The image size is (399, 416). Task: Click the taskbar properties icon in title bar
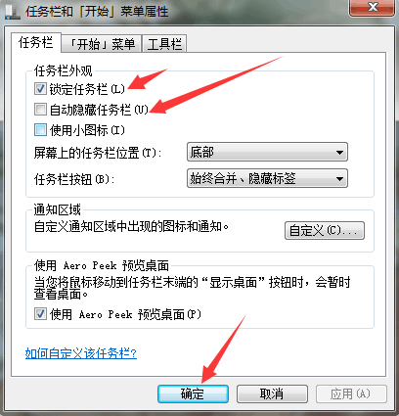[13, 12]
